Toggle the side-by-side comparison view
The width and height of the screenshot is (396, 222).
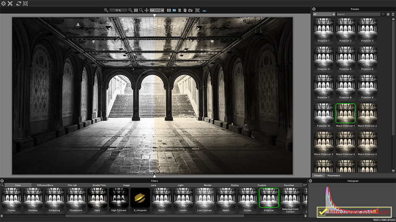[169, 10]
